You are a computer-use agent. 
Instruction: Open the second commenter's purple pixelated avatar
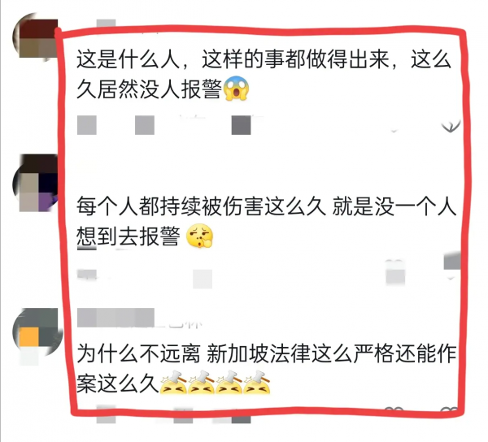[x=37, y=184]
